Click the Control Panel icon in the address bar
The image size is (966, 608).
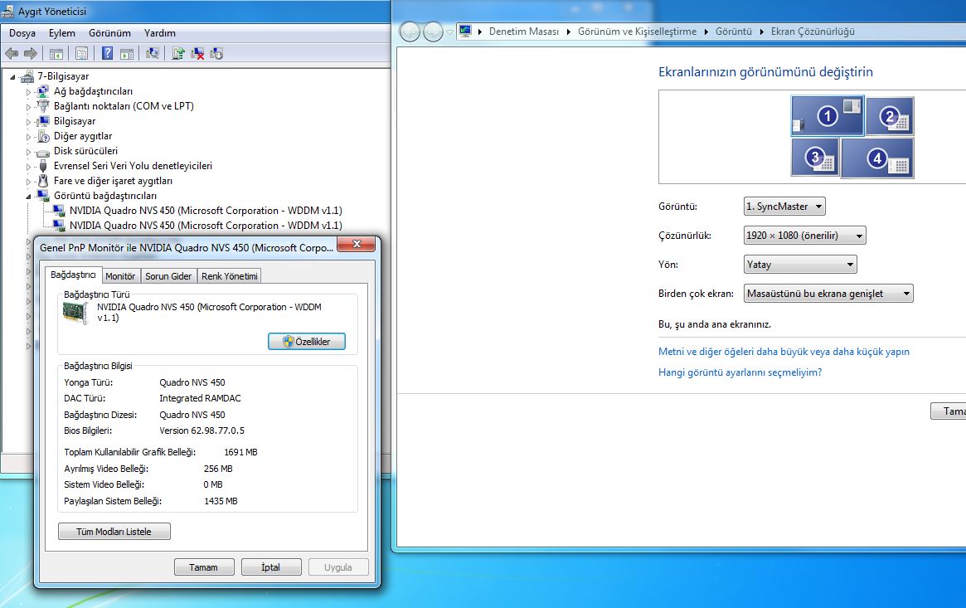[465, 31]
